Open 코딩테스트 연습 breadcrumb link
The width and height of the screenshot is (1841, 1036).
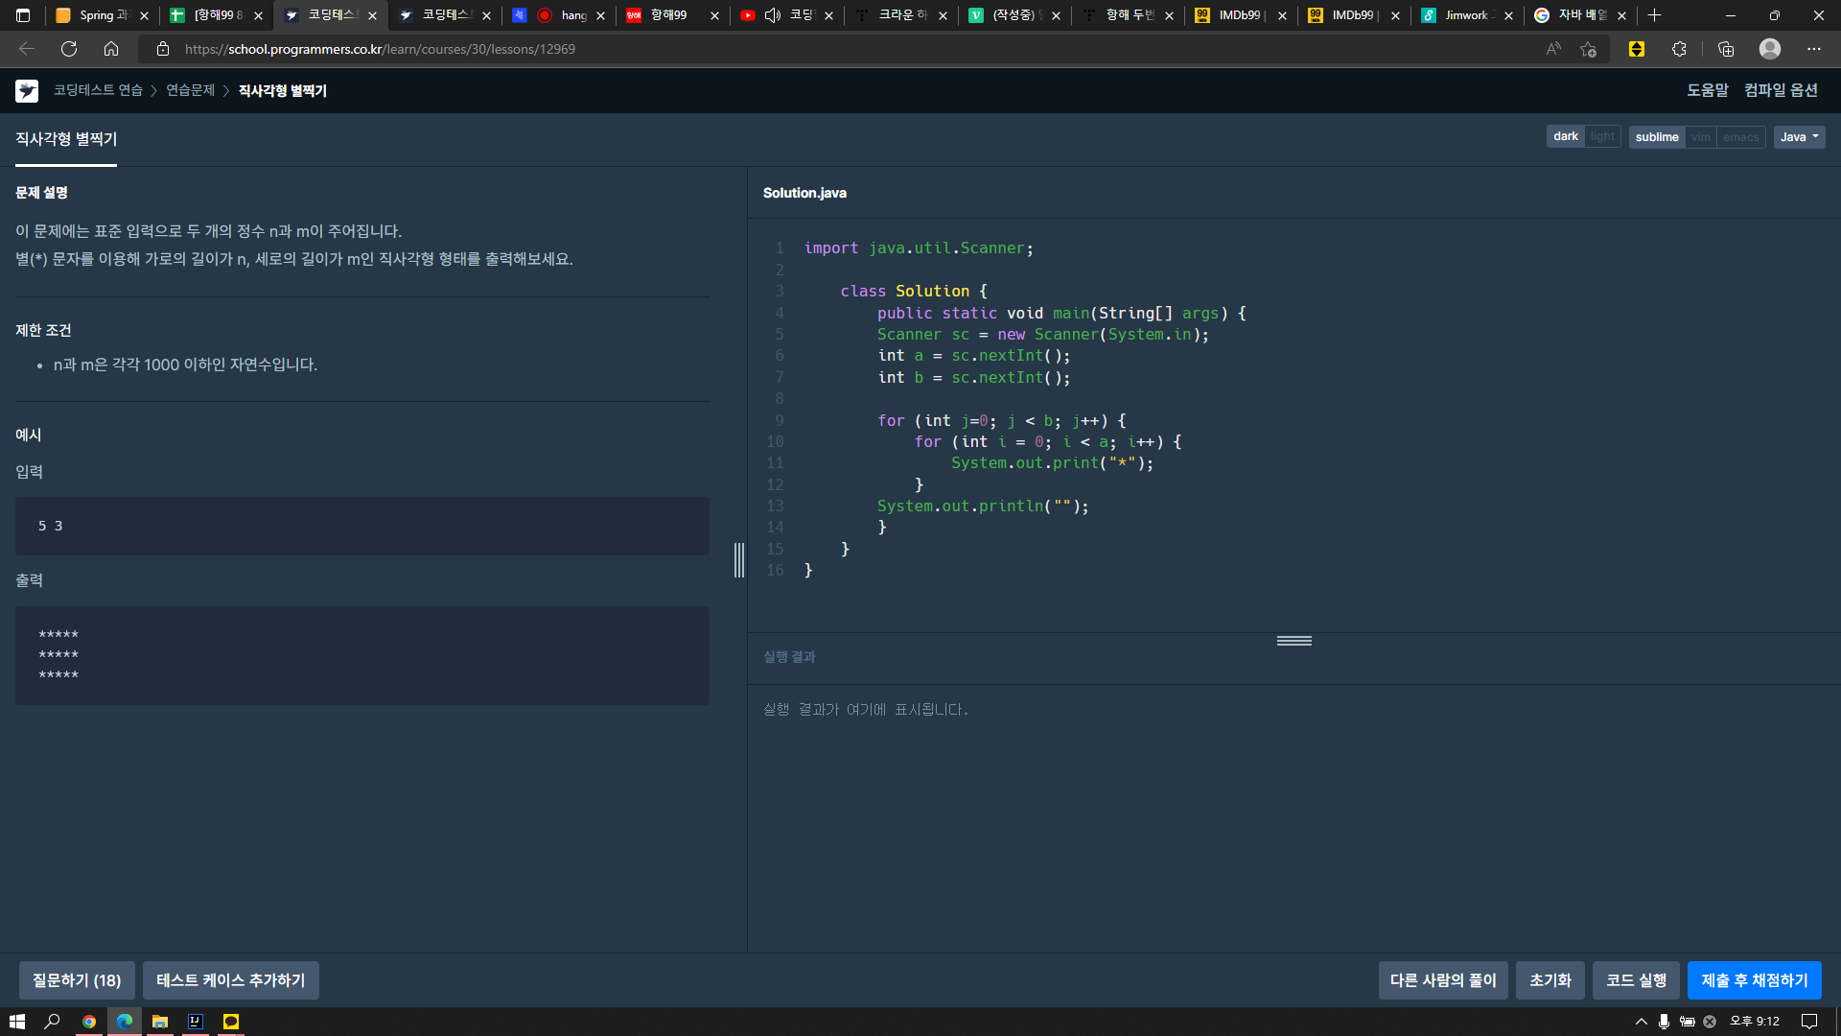[x=98, y=90]
